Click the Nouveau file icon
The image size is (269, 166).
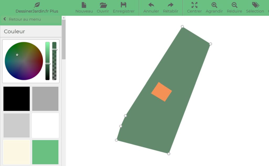[x=84, y=5]
